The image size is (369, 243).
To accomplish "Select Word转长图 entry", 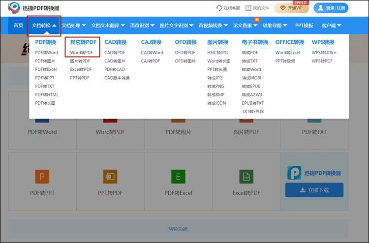I will pos(218,61).
